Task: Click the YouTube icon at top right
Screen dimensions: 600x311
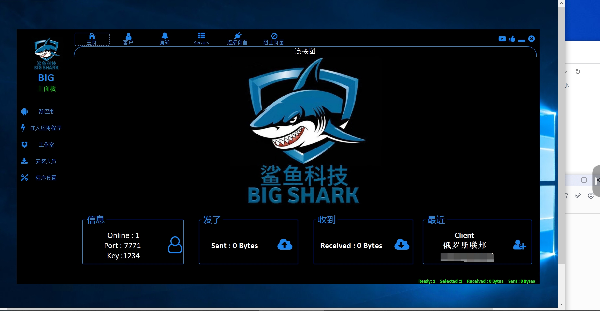Action: (x=502, y=39)
